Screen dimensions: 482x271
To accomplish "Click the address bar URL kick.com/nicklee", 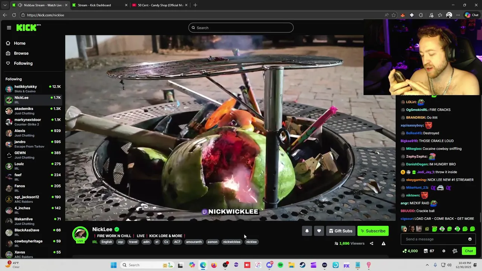I will tap(46, 15).
